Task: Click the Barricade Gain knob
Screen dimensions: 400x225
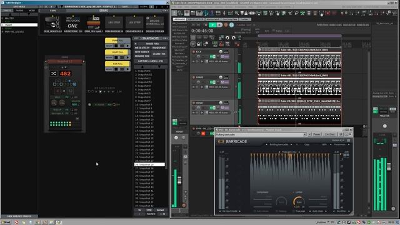Action: [x=299, y=201]
